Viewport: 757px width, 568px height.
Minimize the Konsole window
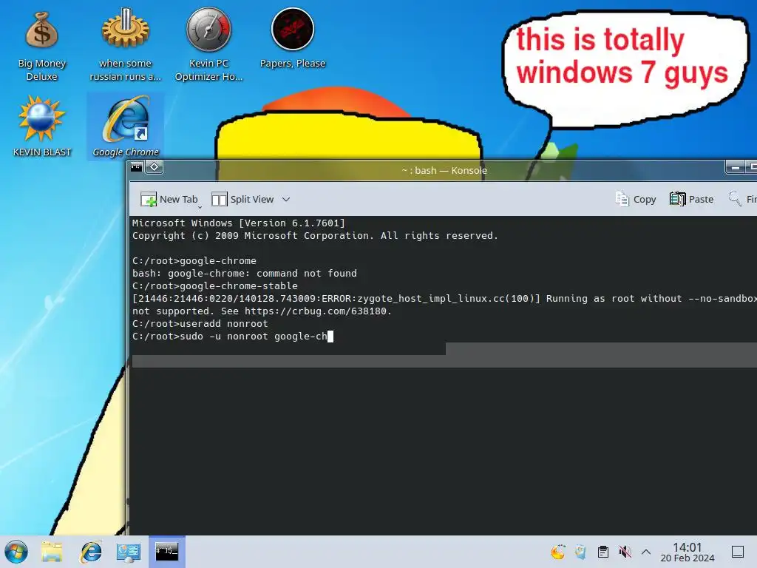click(x=736, y=168)
